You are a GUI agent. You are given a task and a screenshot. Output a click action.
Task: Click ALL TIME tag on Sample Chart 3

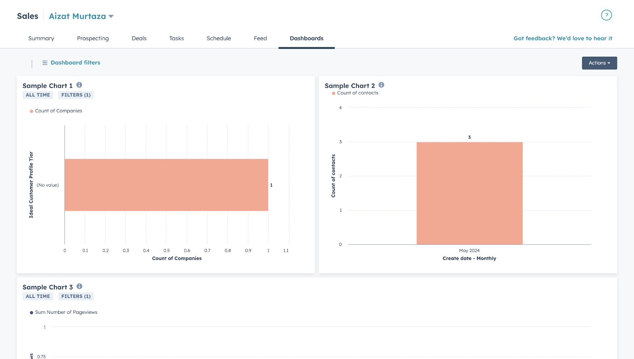pyautogui.click(x=38, y=296)
